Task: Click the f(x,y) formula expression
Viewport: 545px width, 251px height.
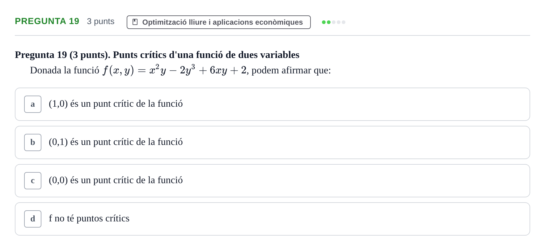Action: 175,70
